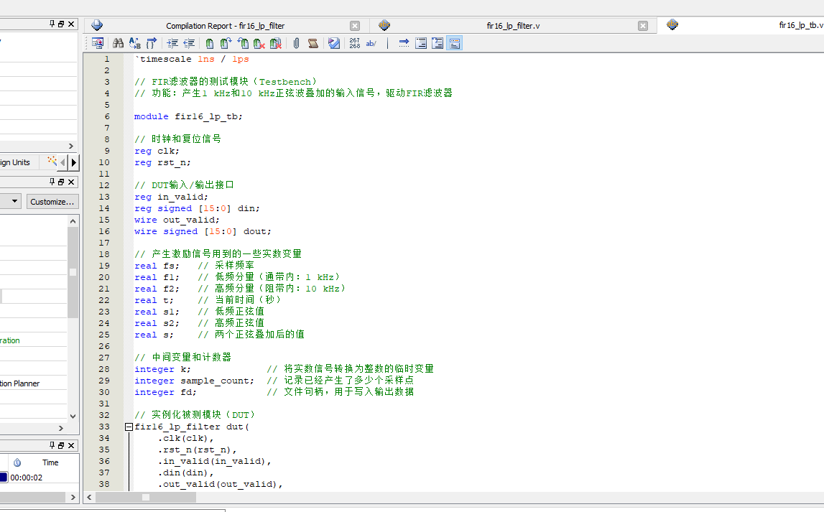824x512 pixels.
Task: Pin the bottom left panel
Action: point(52,444)
